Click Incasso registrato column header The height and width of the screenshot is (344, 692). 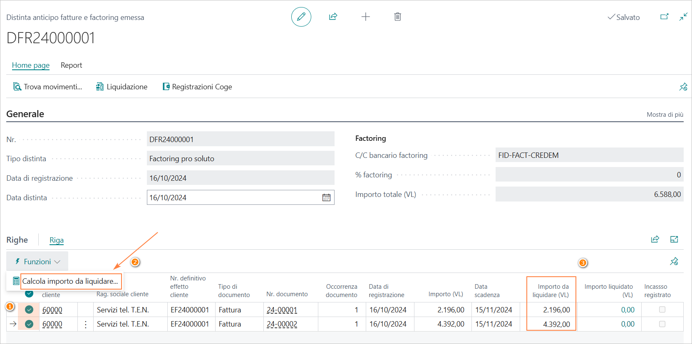(x=657, y=290)
